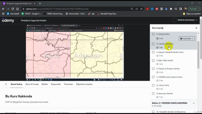Click the lecture video player area

pyautogui.click(x=75, y=52)
